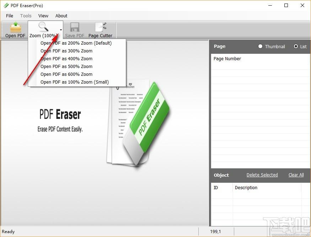Click the Ready status bar text
The width and height of the screenshot is (311, 237).
tap(8, 231)
